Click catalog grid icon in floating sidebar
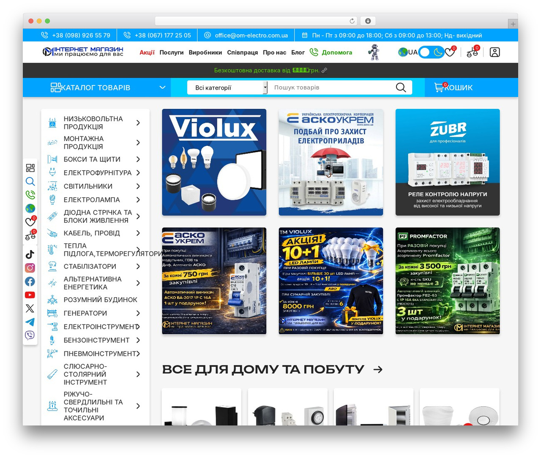 30,168
